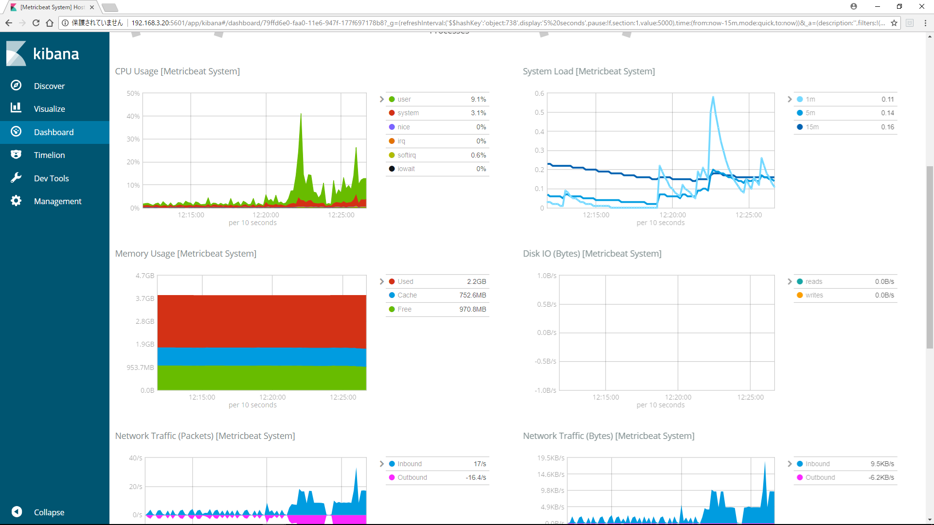Open the Chrome browser menu
The image size is (934, 525).
click(925, 23)
